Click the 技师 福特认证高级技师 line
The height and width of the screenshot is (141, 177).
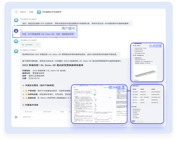coord(33,76)
